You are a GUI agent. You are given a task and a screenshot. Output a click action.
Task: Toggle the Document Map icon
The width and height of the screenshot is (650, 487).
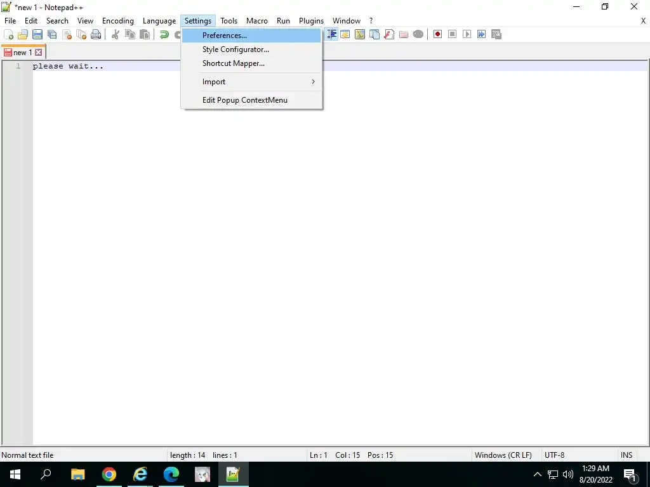(360, 34)
